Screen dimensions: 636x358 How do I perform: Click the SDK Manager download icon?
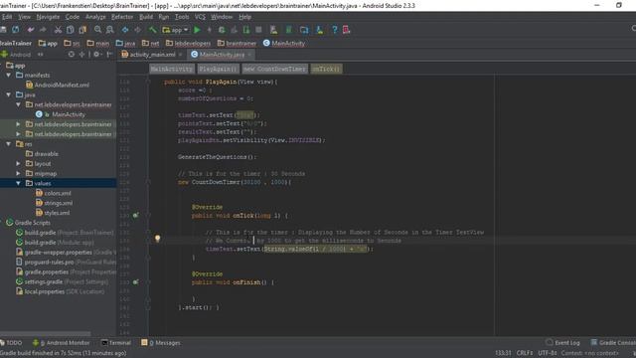(320, 30)
